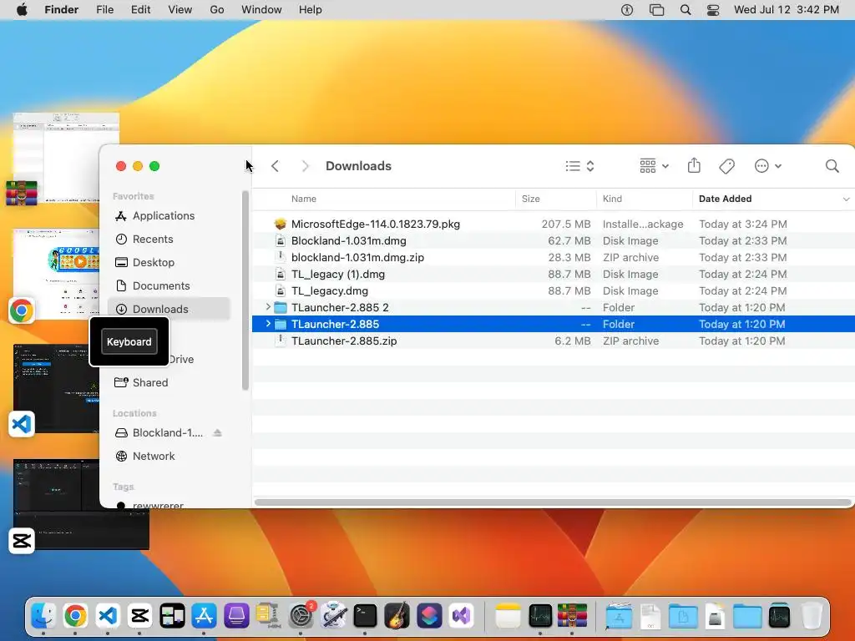The height and width of the screenshot is (641, 855).
Task: Click the Accessibility shortcuts menu bar icon
Action: 627,10
